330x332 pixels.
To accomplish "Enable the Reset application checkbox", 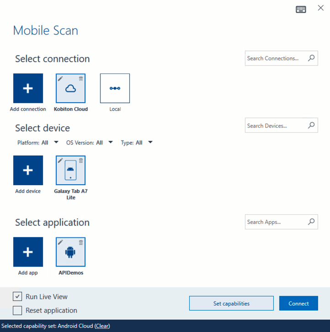I will tap(17, 311).
